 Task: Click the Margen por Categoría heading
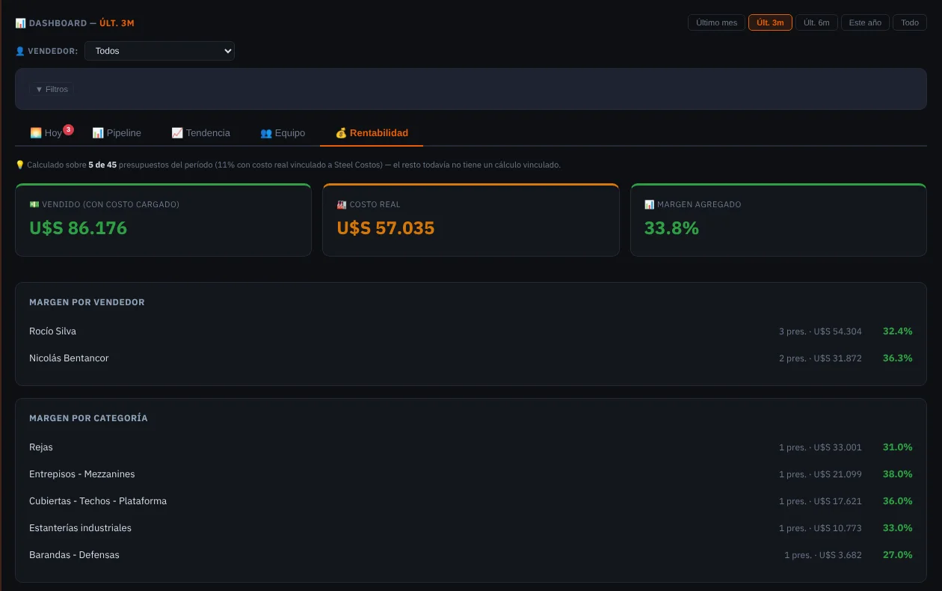pos(88,418)
